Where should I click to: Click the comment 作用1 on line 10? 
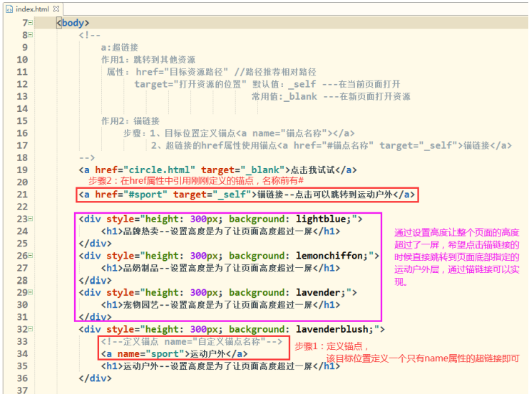(x=148, y=60)
